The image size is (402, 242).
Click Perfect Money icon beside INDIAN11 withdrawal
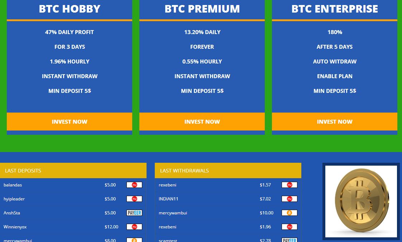(289, 199)
